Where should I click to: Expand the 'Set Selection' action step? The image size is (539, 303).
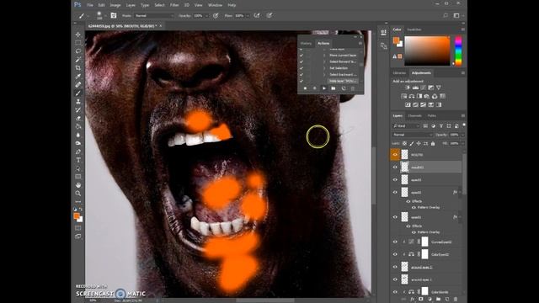tap(324, 68)
